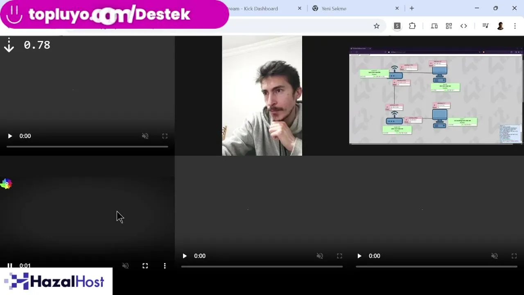Close the Kick Dashboard tab
524x295 pixels.
300,8
